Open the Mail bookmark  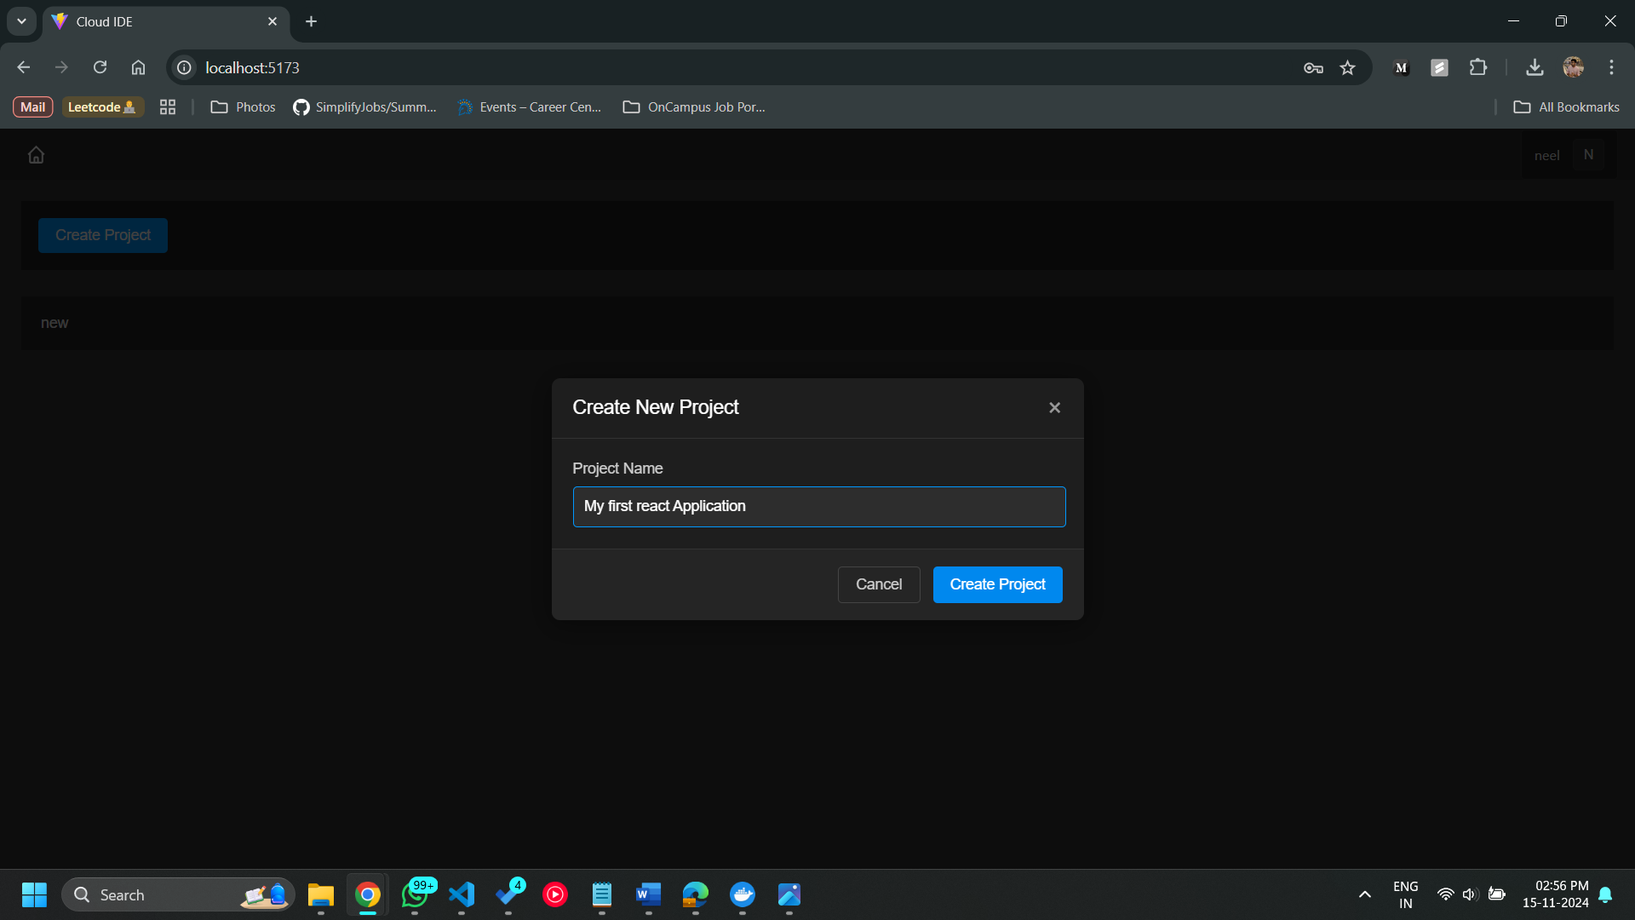point(33,106)
